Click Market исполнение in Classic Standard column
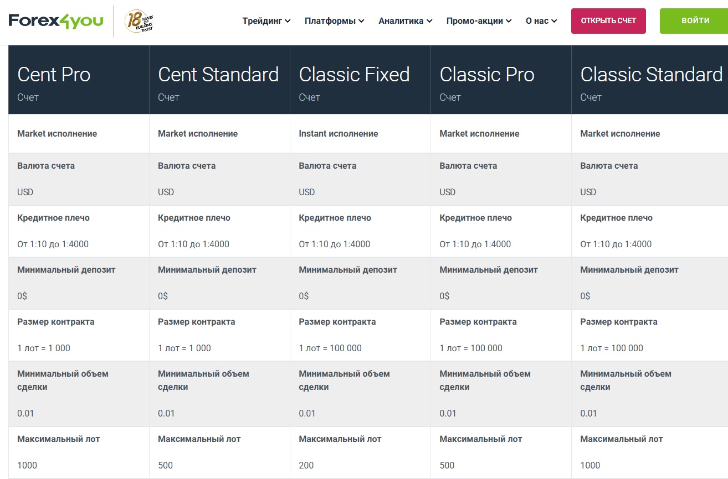 [x=620, y=134]
